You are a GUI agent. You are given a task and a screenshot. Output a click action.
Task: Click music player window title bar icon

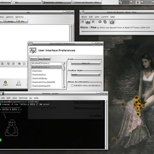82,12
